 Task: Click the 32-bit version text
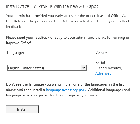[x=100, y=63]
